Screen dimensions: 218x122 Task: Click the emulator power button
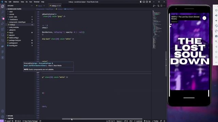tap(216, 10)
